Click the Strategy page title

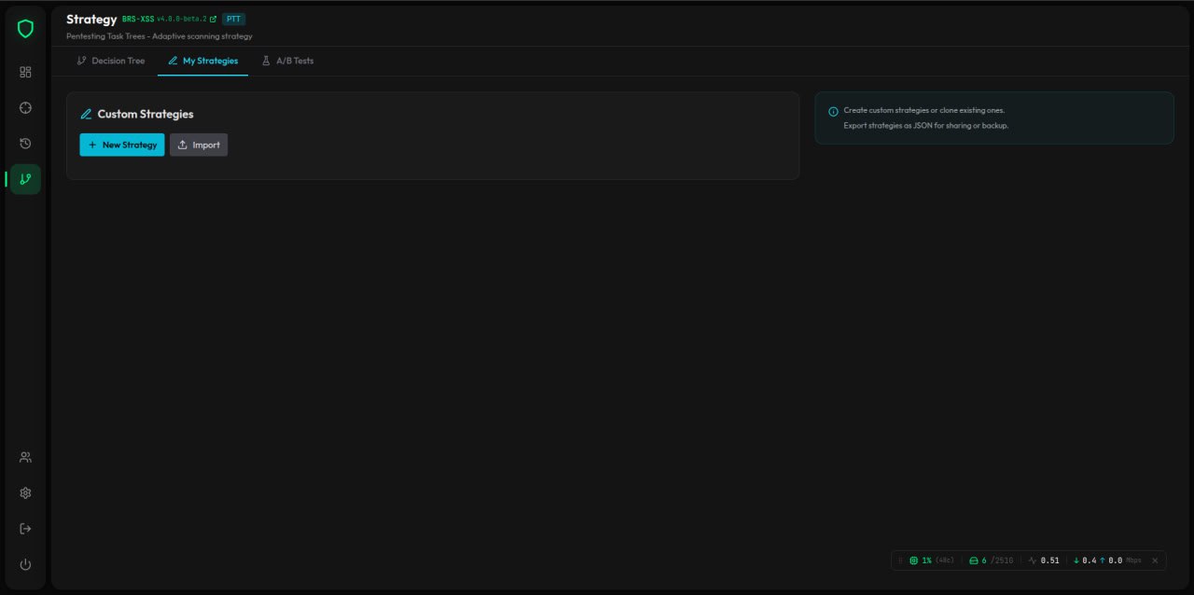coord(91,19)
